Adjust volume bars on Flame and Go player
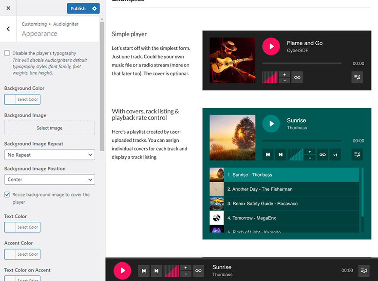The width and height of the screenshot is (378, 281). click(x=270, y=77)
